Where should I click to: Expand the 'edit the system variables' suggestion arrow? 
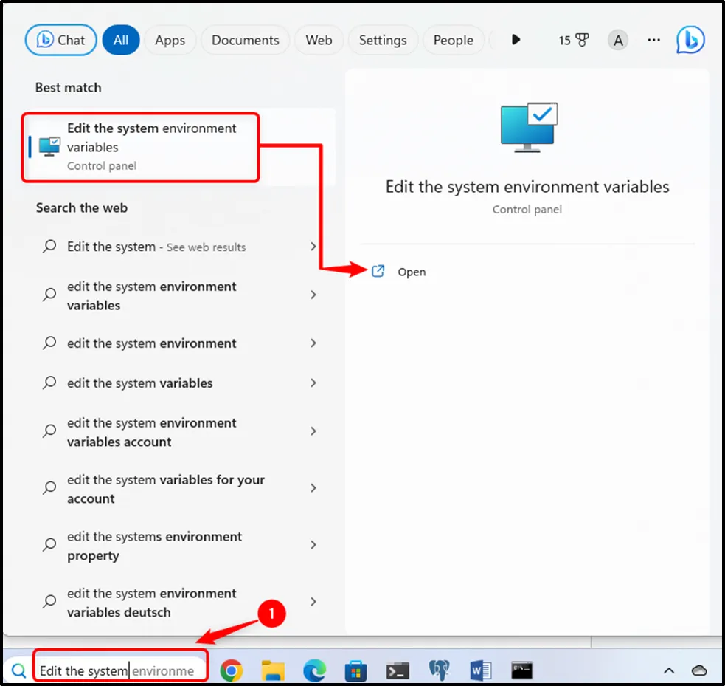tap(313, 383)
